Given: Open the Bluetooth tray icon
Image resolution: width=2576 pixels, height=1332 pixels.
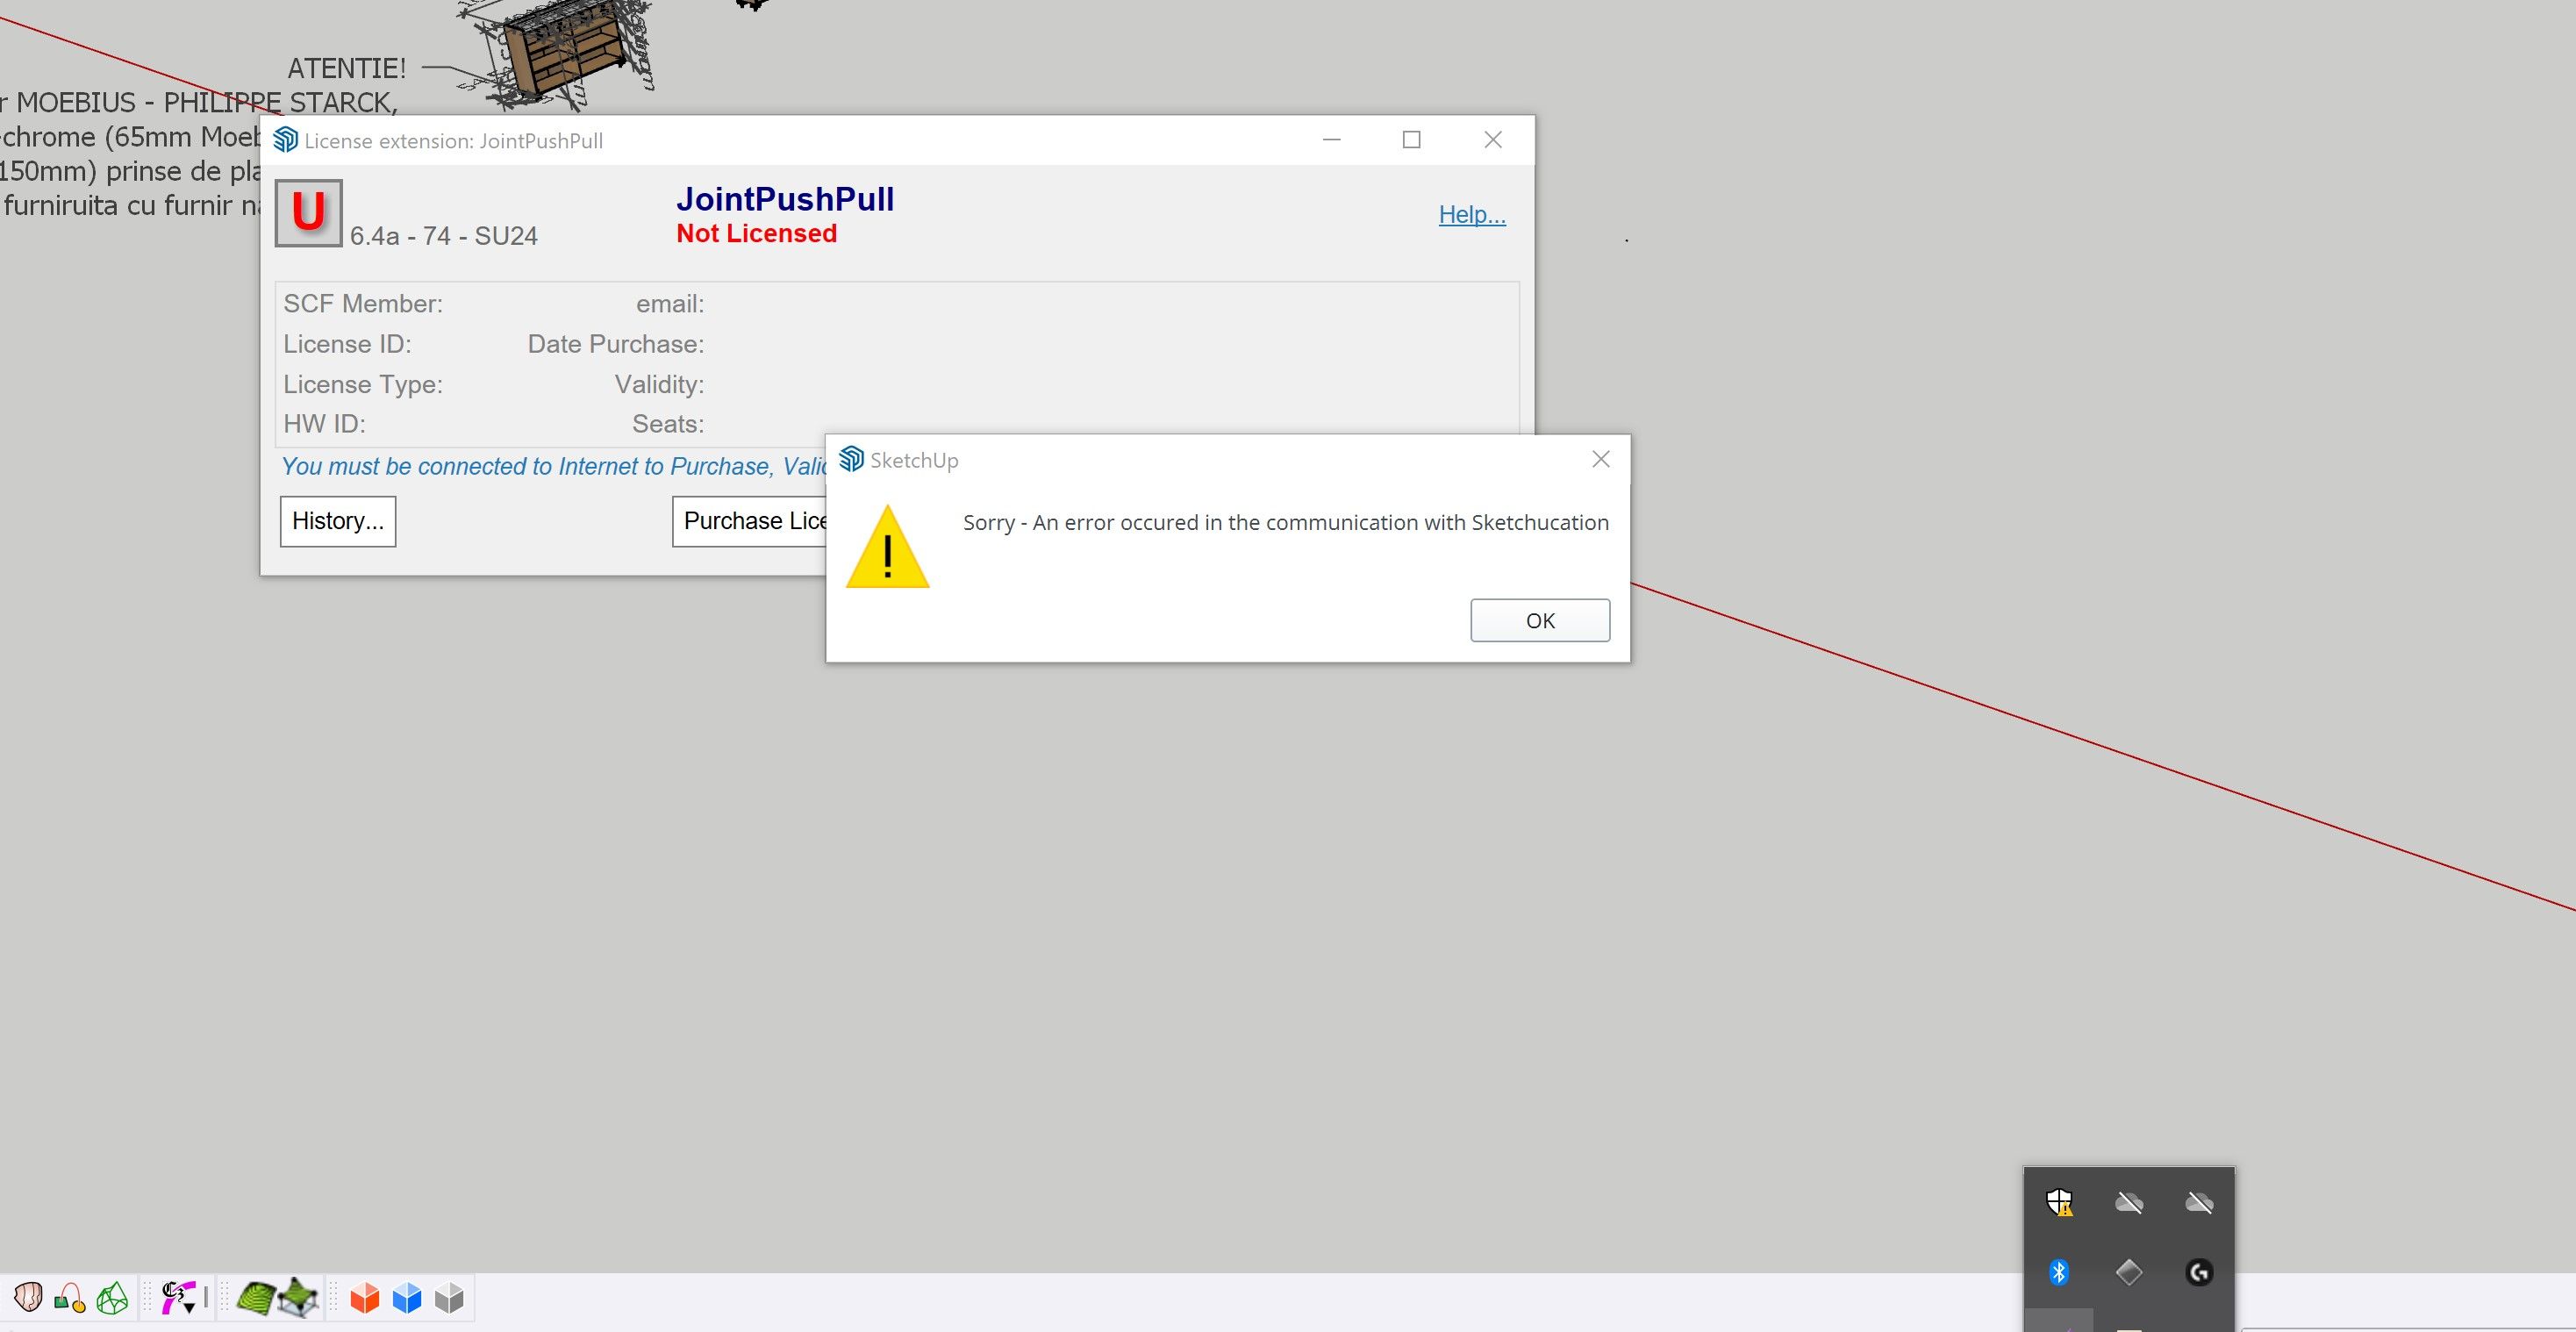Looking at the screenshot, I should pyautogui.click(x=2059, y=1272).
